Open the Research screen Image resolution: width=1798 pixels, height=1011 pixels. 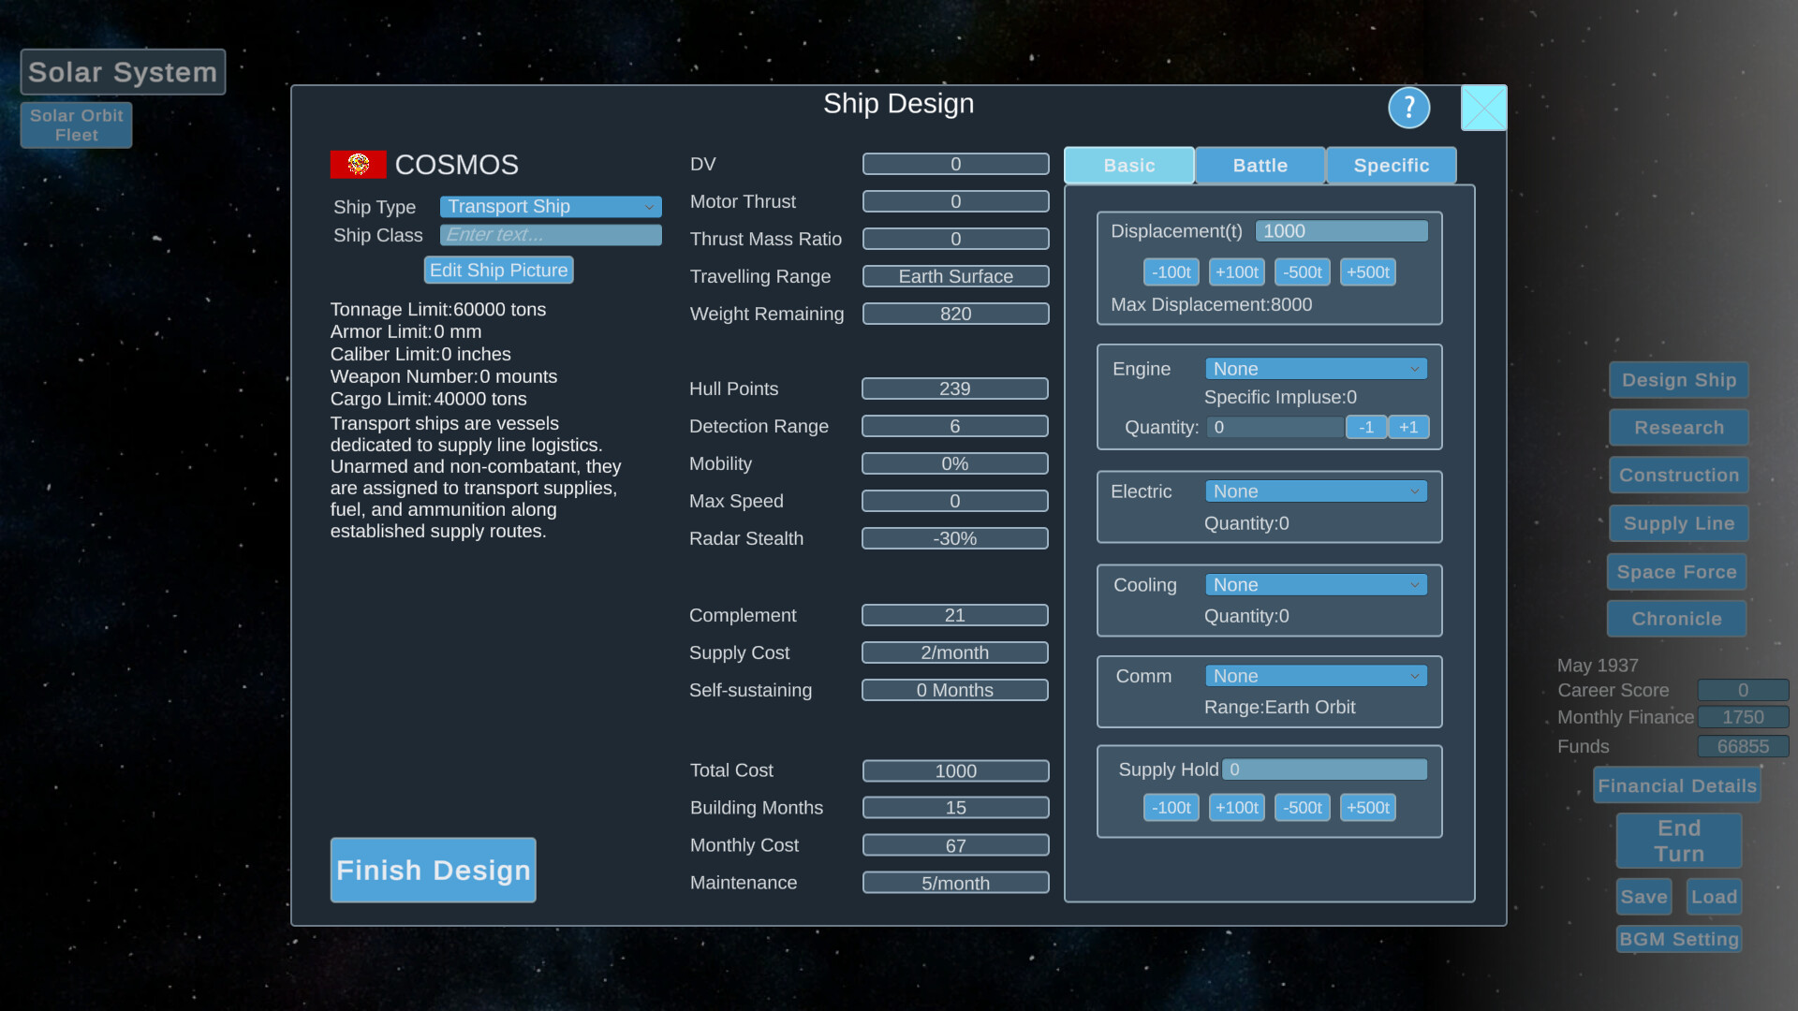coord(1678,427)
